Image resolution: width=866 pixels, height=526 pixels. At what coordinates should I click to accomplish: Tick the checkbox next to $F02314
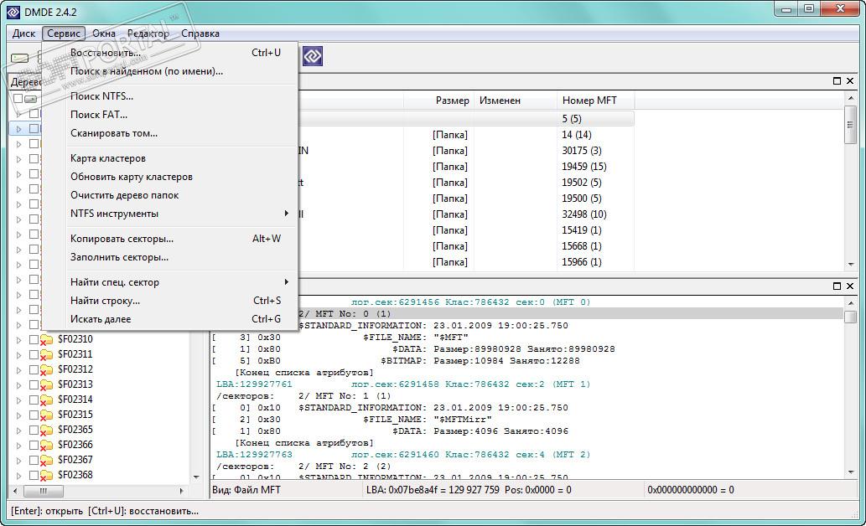(34, 400)
